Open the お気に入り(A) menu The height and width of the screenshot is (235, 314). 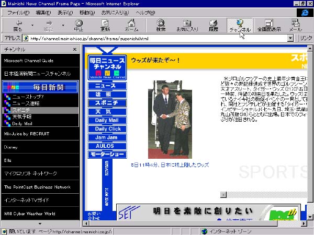tap(115, 13)
